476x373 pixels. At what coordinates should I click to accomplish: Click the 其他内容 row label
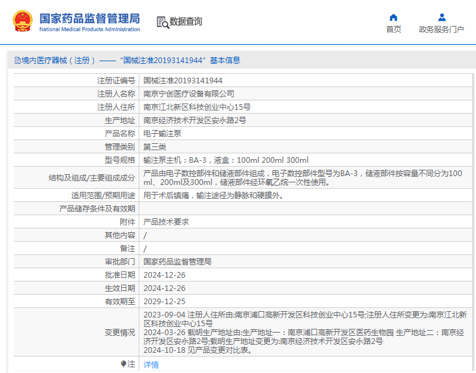click(x=120, y=235)
